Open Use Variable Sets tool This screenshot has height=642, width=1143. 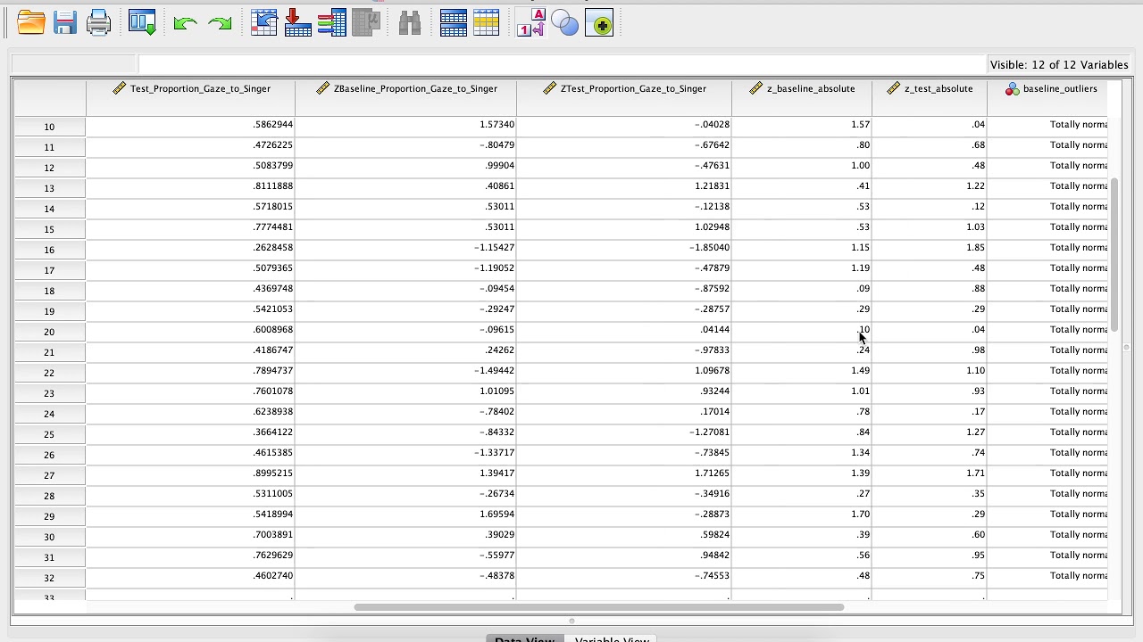565,23
